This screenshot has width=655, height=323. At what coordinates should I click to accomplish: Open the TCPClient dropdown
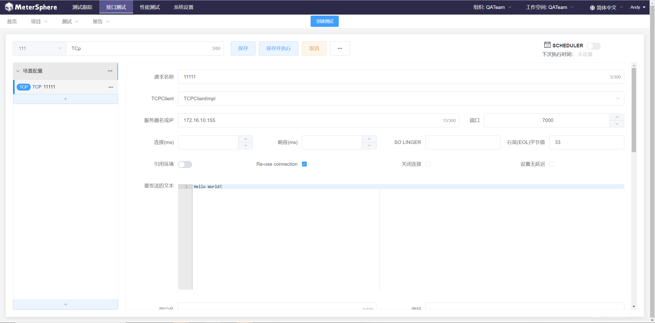coord(401,99)
